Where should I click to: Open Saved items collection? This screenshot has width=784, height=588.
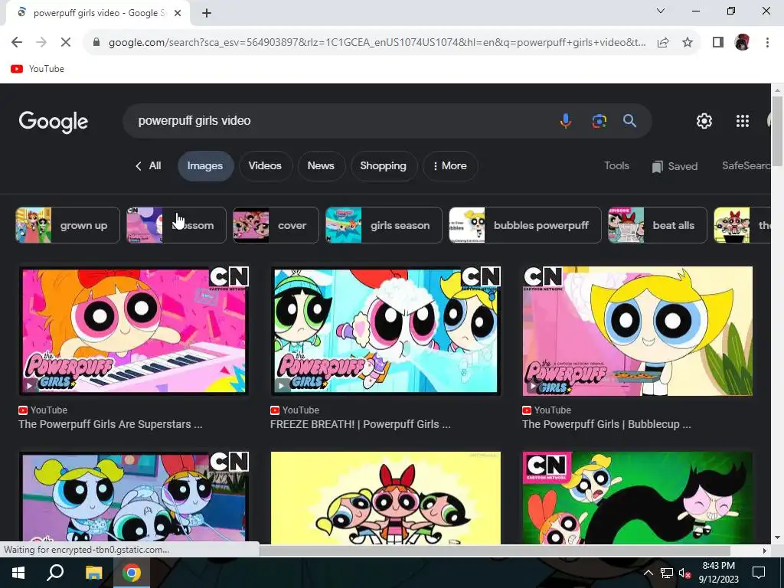[x=675, y=166]
